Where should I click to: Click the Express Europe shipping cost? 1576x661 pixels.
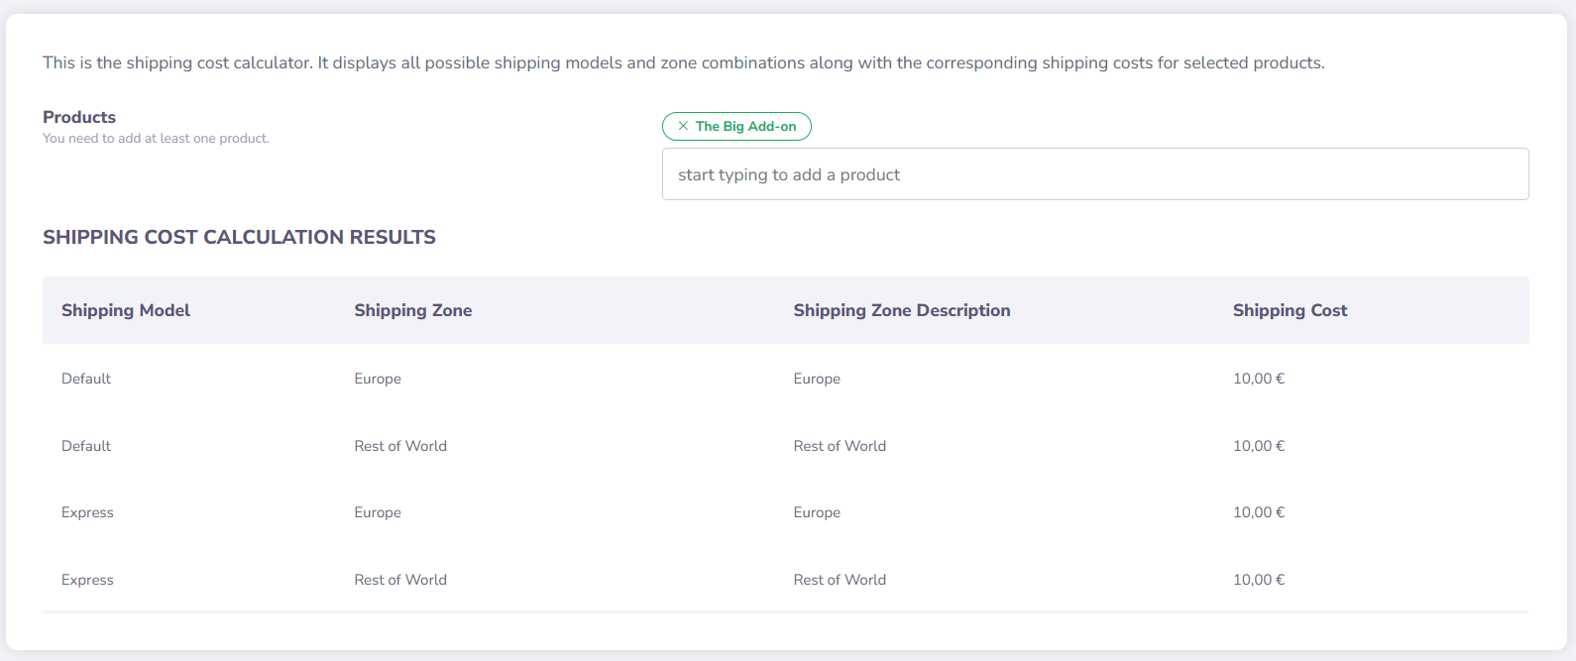coord(1258,512)
